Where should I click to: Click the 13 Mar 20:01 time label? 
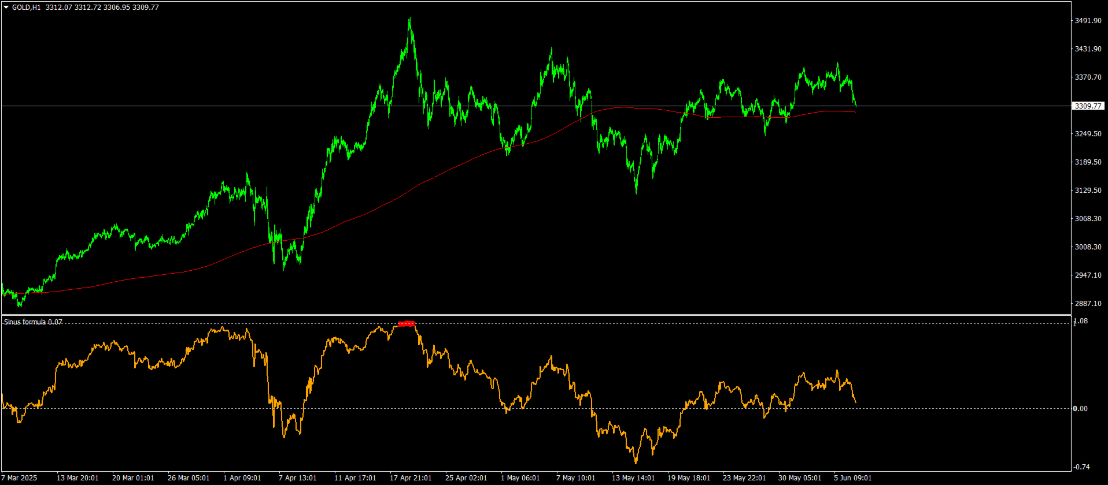point(77,478)
